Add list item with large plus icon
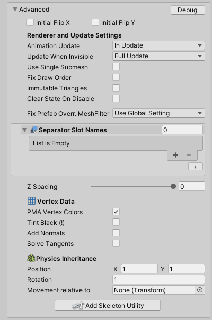Viewport: 212px width, 320px height. (x=175, y=155)
